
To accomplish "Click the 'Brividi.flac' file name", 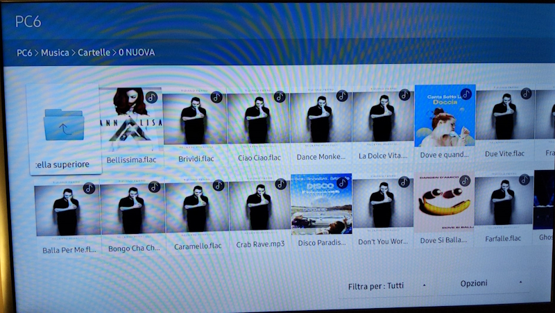I will tap(196, 159).
